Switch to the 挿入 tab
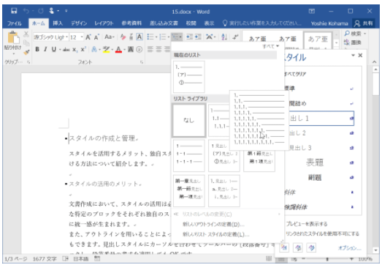This screenshot has width=382, height=265. pyautogui.click(x=58, y=23)
